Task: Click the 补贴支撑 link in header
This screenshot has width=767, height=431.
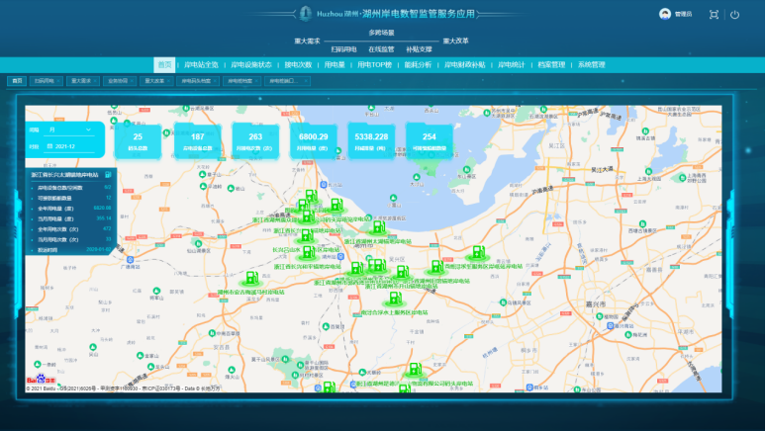Action: pyautogui.click(x=419, y=48)
